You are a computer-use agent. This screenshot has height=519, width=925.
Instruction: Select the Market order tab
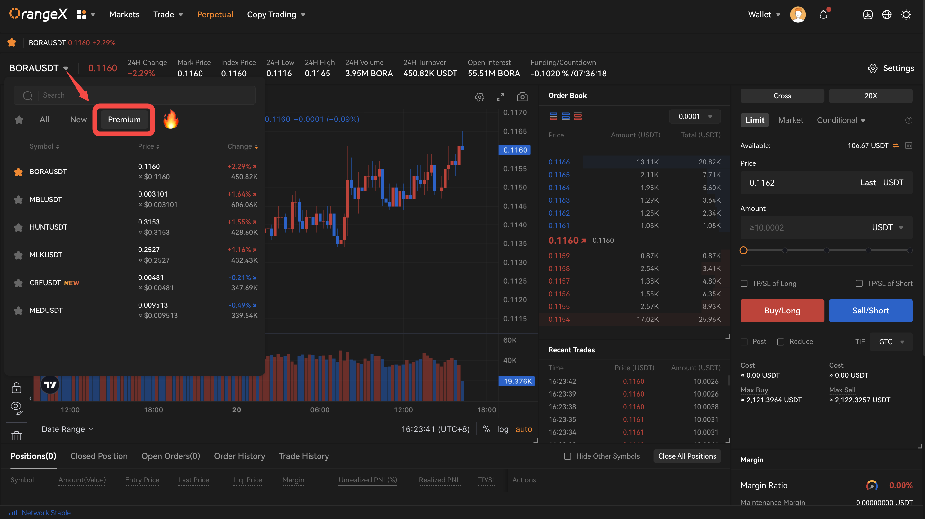click(790, 120)
